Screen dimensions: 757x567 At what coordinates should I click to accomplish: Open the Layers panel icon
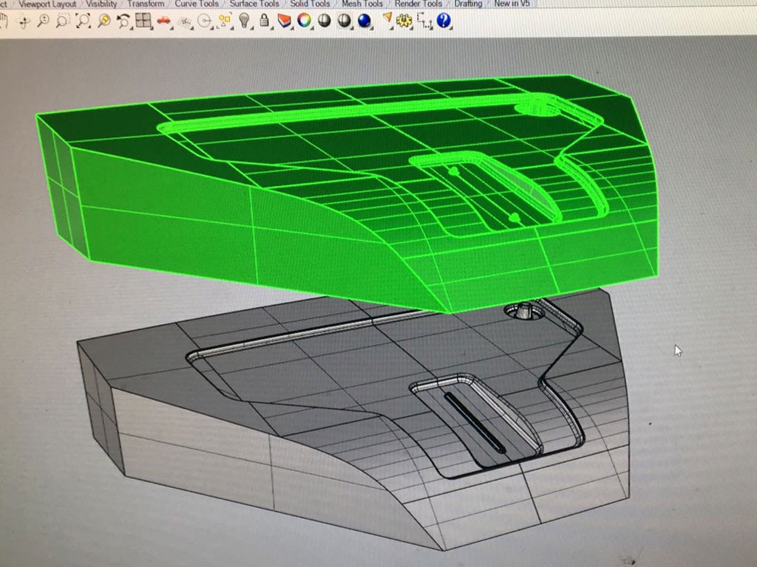coord(284,21)
